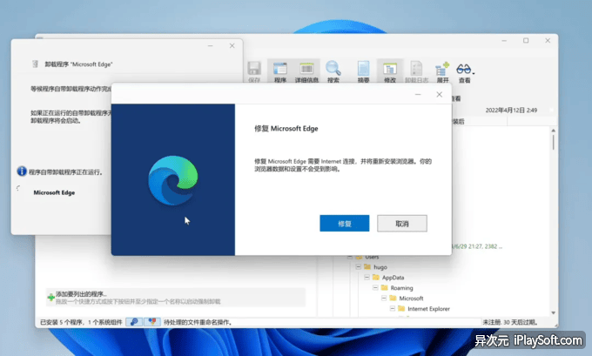Screen dimensions: 592x356
Task: Select the Roaming folder icon
Action: click(x=384, y=287)
